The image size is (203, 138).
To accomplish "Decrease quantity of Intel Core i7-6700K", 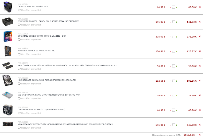I will pos(170,37).
